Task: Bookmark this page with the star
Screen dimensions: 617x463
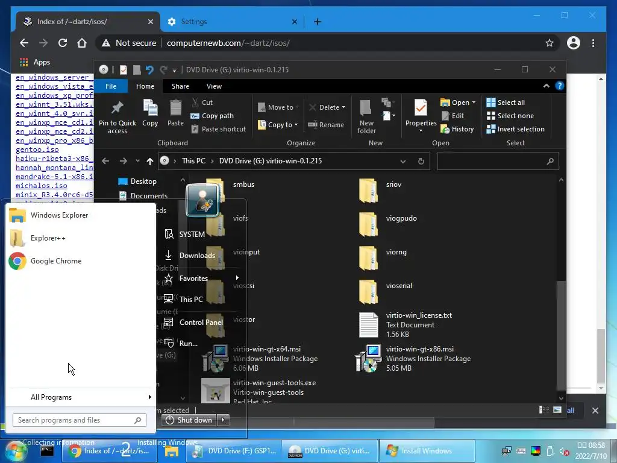Action: 550,43
